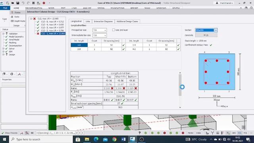Click the India design code button in the status bar

(x=198, y=133)
